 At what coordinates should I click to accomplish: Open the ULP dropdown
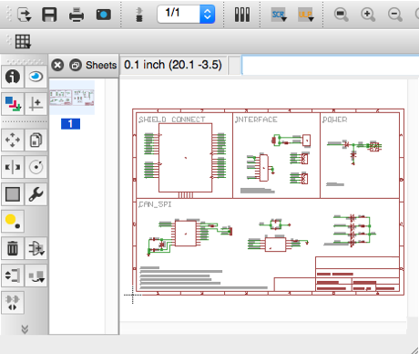305,15
